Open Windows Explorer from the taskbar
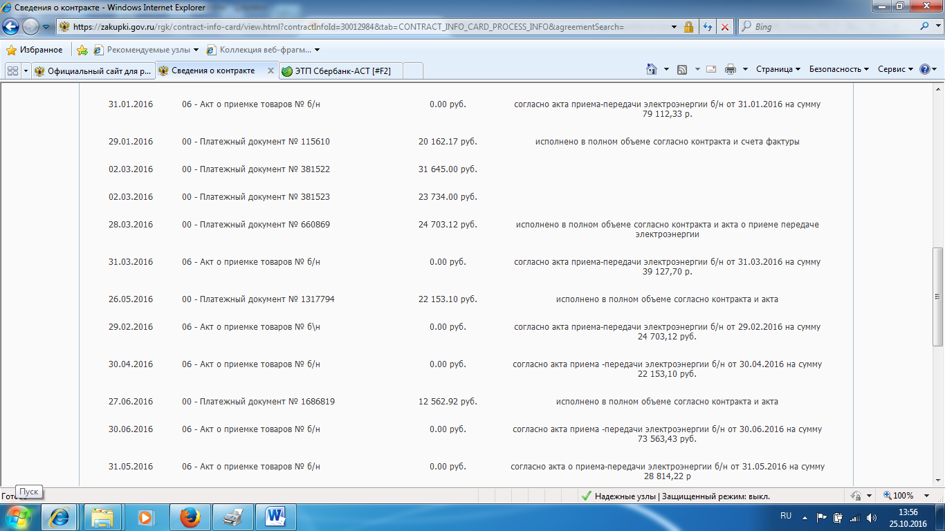945x531 pixels. click(x=103, y=517)
